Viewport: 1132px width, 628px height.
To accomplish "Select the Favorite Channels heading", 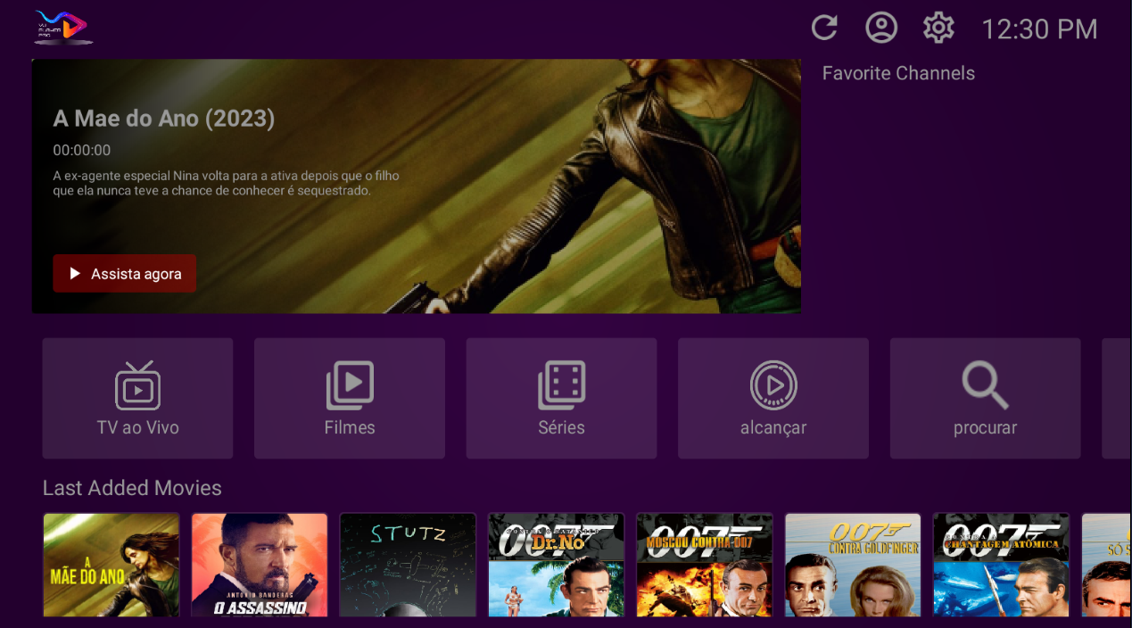I will [898, 74].
